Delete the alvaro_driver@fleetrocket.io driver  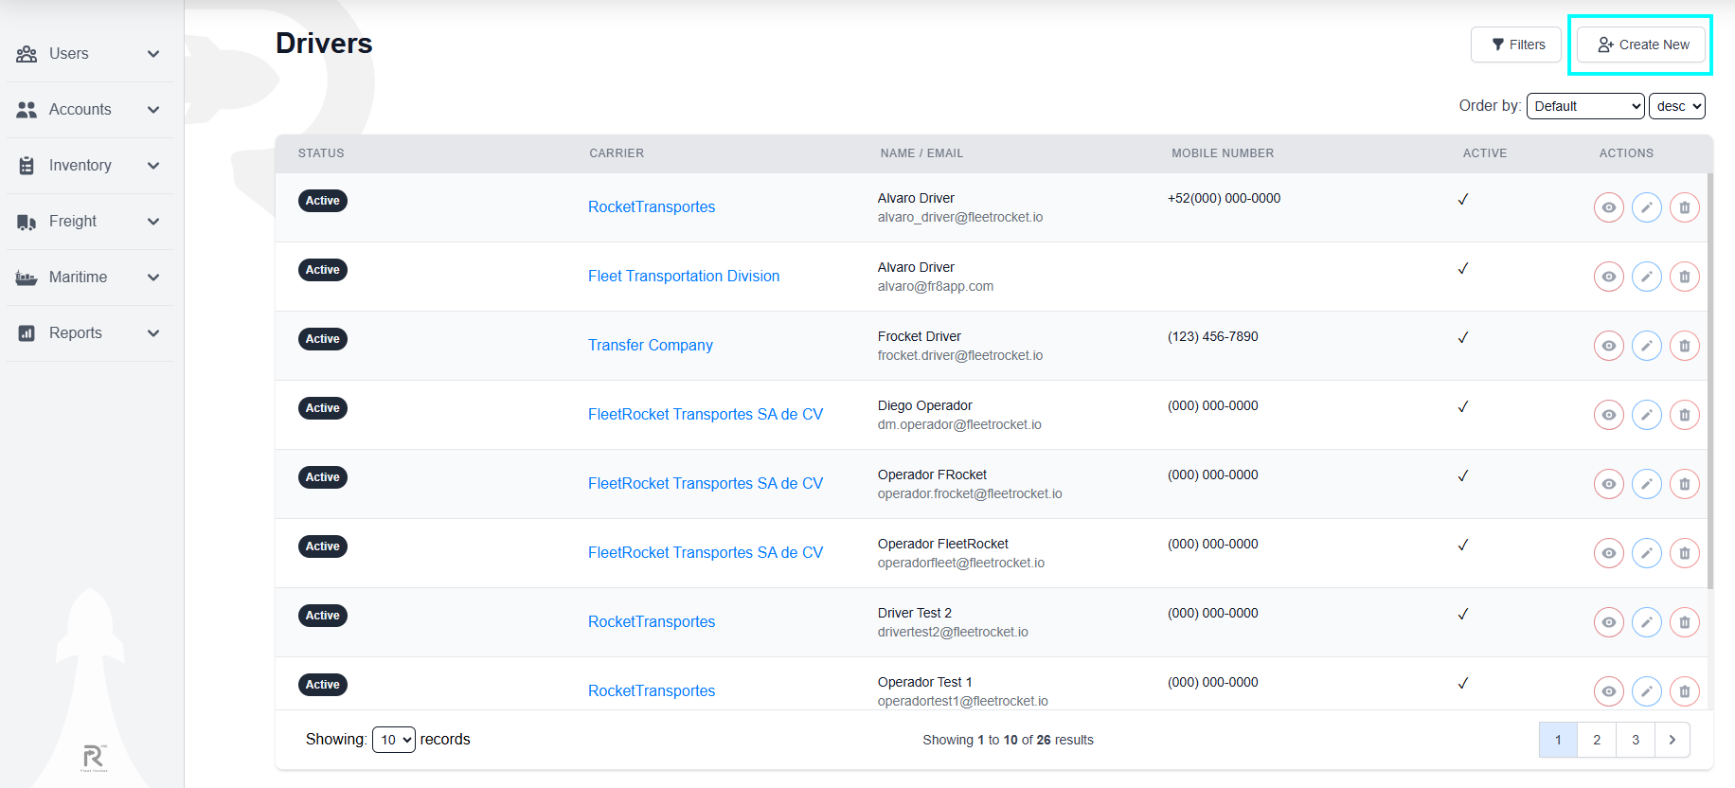pos(1684,207)
